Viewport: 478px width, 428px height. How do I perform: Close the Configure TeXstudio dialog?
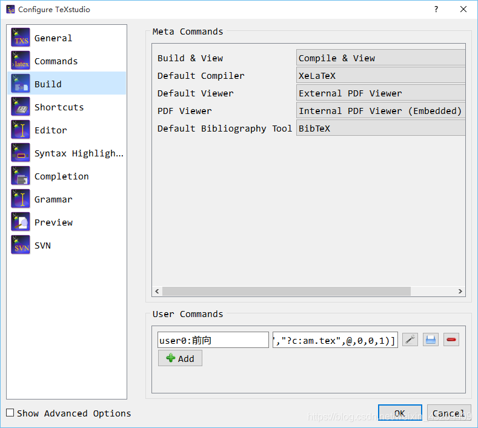[x=463, y=9]
